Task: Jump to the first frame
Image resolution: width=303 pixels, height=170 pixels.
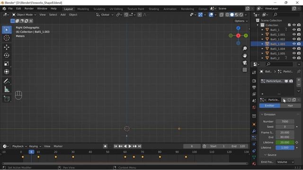Action: click(116, 146)
